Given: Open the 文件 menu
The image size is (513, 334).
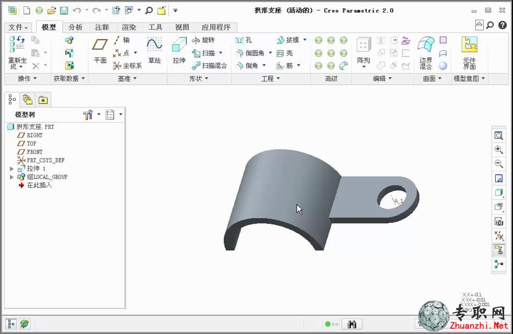Looking at the screenshot, I should pos(18,27).
